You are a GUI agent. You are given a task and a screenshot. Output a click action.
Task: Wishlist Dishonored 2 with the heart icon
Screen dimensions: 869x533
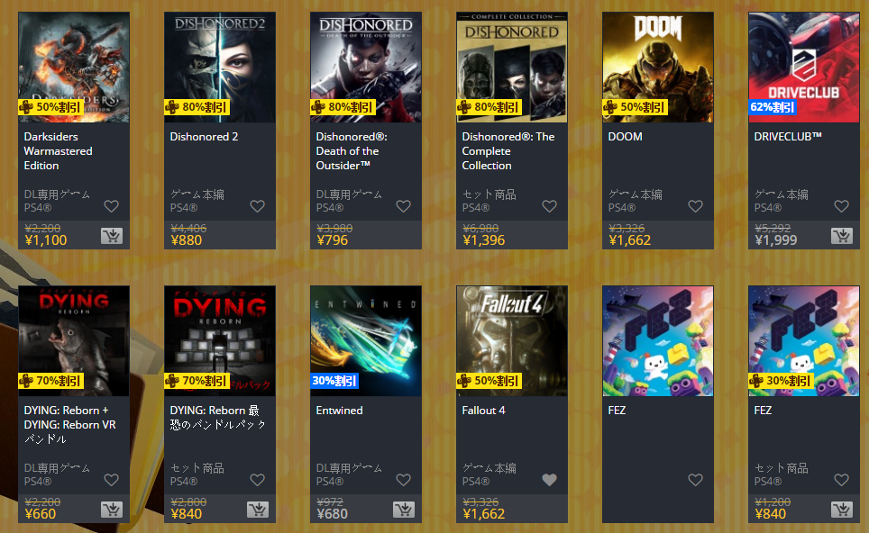coord(257,206)
